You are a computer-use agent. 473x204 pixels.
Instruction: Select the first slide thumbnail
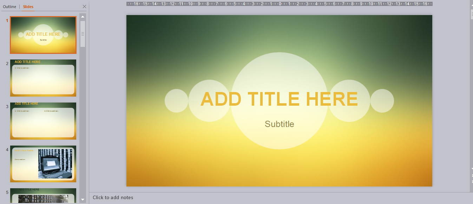[43, 35]
